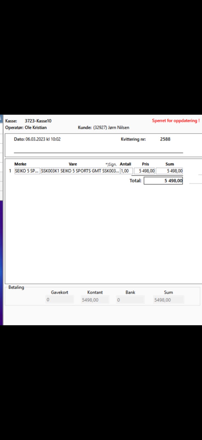Click the *)Sign. column header

pos(111,164)
